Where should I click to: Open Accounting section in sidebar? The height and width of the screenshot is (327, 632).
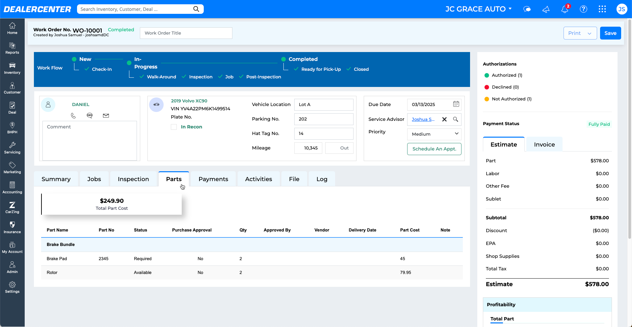point(12,188)
